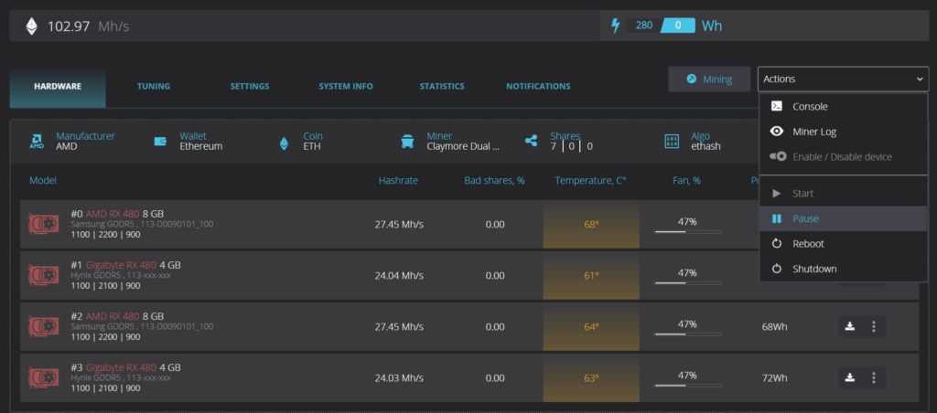Screen dimensions: 937x413
Task: Click the lightning bolt power icon
Action: (615, 26)
